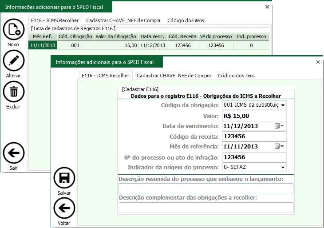Image resolution: width=324 pixels, height=228 pixels.
Task: Click the Alterar pencil icon
Action: [x=14, y=60]
